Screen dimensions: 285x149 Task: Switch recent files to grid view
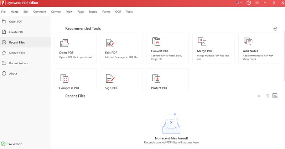(x=267, y=96)
